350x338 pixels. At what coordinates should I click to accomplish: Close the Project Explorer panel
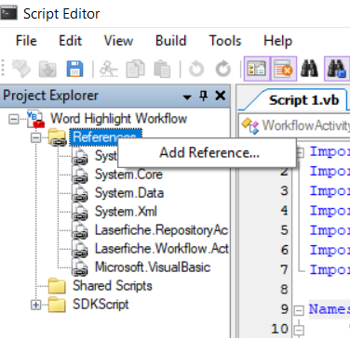pos(221,96)
